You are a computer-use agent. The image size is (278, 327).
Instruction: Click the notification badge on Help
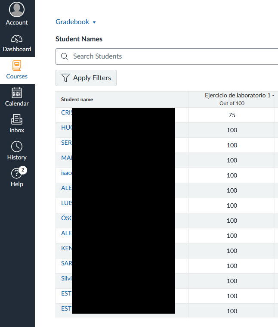(23, 170)
